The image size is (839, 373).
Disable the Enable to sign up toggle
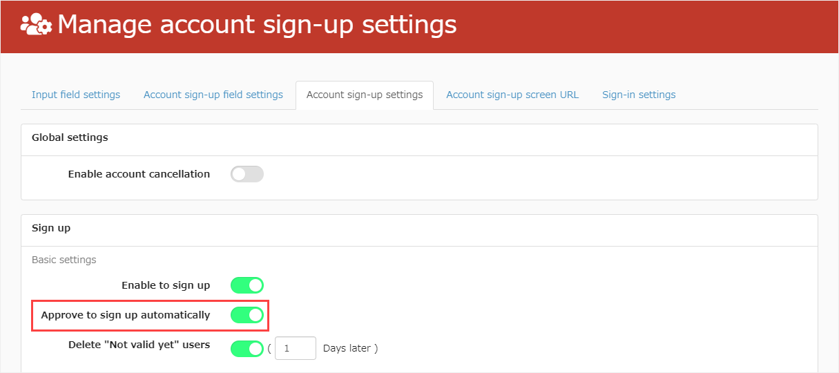pyautogui.click(x=247, y=285)
